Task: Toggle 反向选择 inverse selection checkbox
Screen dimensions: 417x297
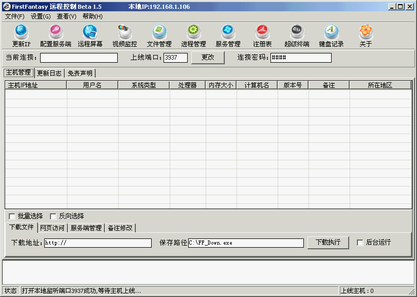Action: click(53, 216)
